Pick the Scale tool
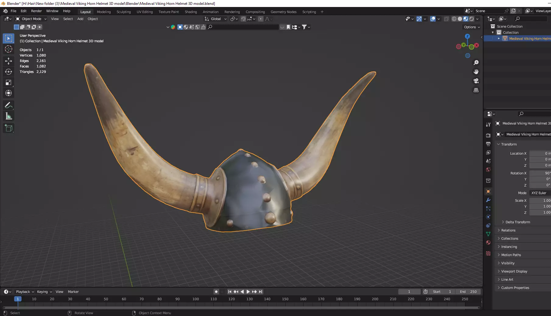Screen dimensions: 551x316 [9, 82]
